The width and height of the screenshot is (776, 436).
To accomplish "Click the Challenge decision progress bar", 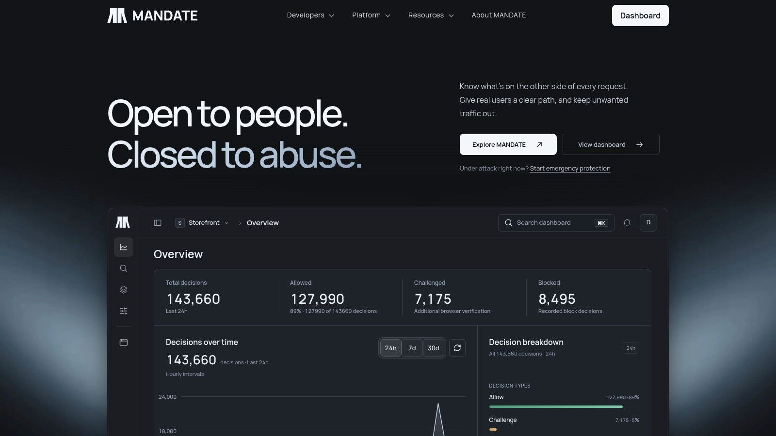I will point(564,429).
